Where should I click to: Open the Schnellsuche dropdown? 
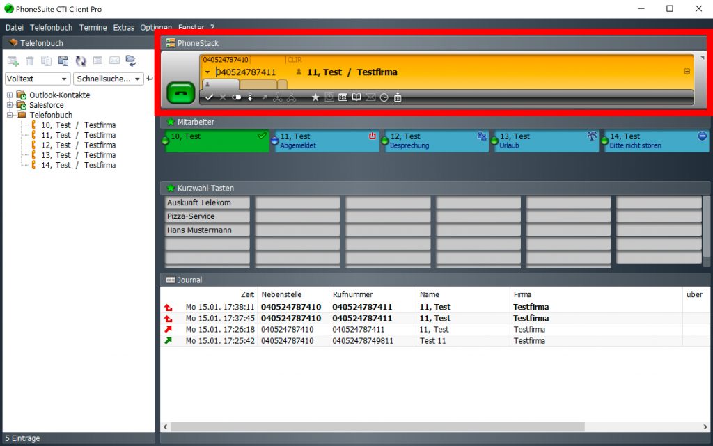[109, 79]
